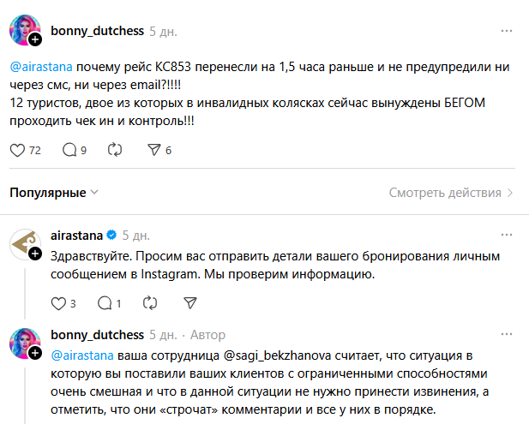The height and width of the screenshot is (424, 529).
Task: Open more options on author's second reply
Action: tap(506, 334)
